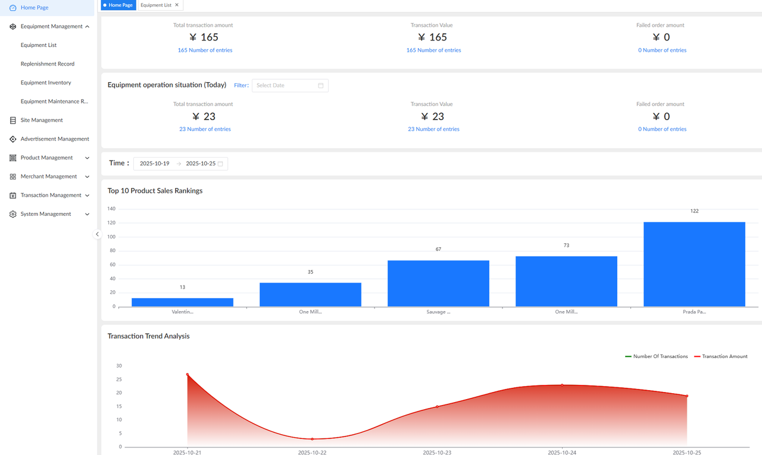Switch to the Equipment List tab
This screenshot has height=455, width=762.
[156, 5]
